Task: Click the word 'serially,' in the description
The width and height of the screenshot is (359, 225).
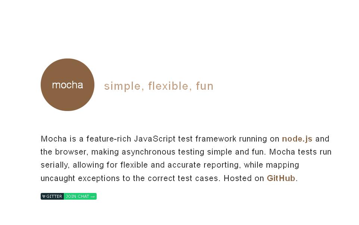Action: click(55, 165)
